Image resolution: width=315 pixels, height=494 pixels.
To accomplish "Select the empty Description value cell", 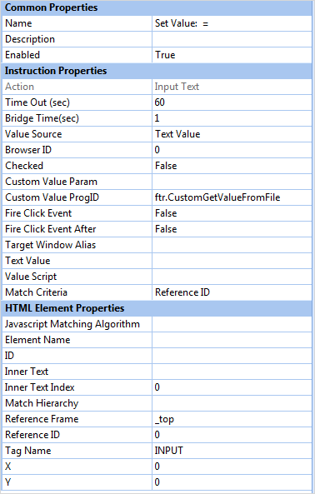I will [232, 39].
